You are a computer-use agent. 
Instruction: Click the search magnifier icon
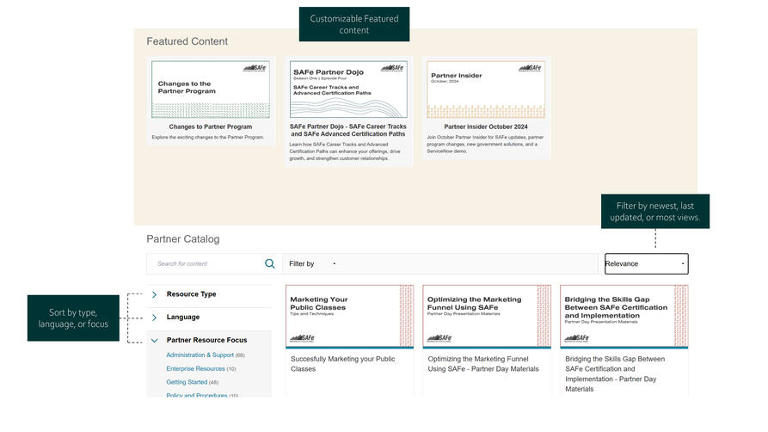click(x=270, y=264)
